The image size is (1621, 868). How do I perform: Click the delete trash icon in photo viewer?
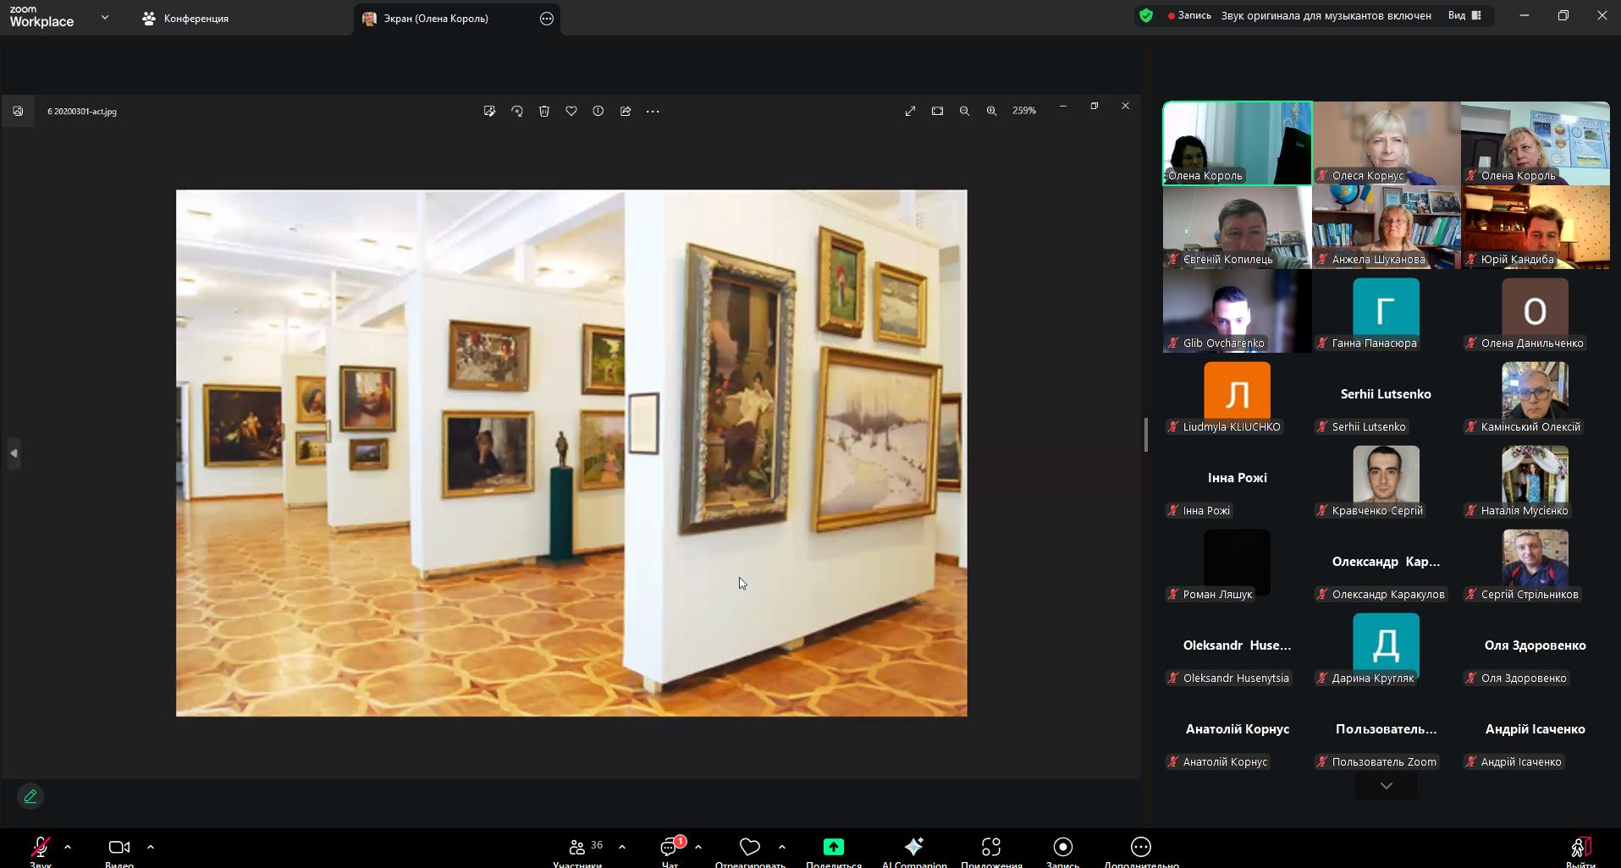pyautogui.click(x=544, y=111)
